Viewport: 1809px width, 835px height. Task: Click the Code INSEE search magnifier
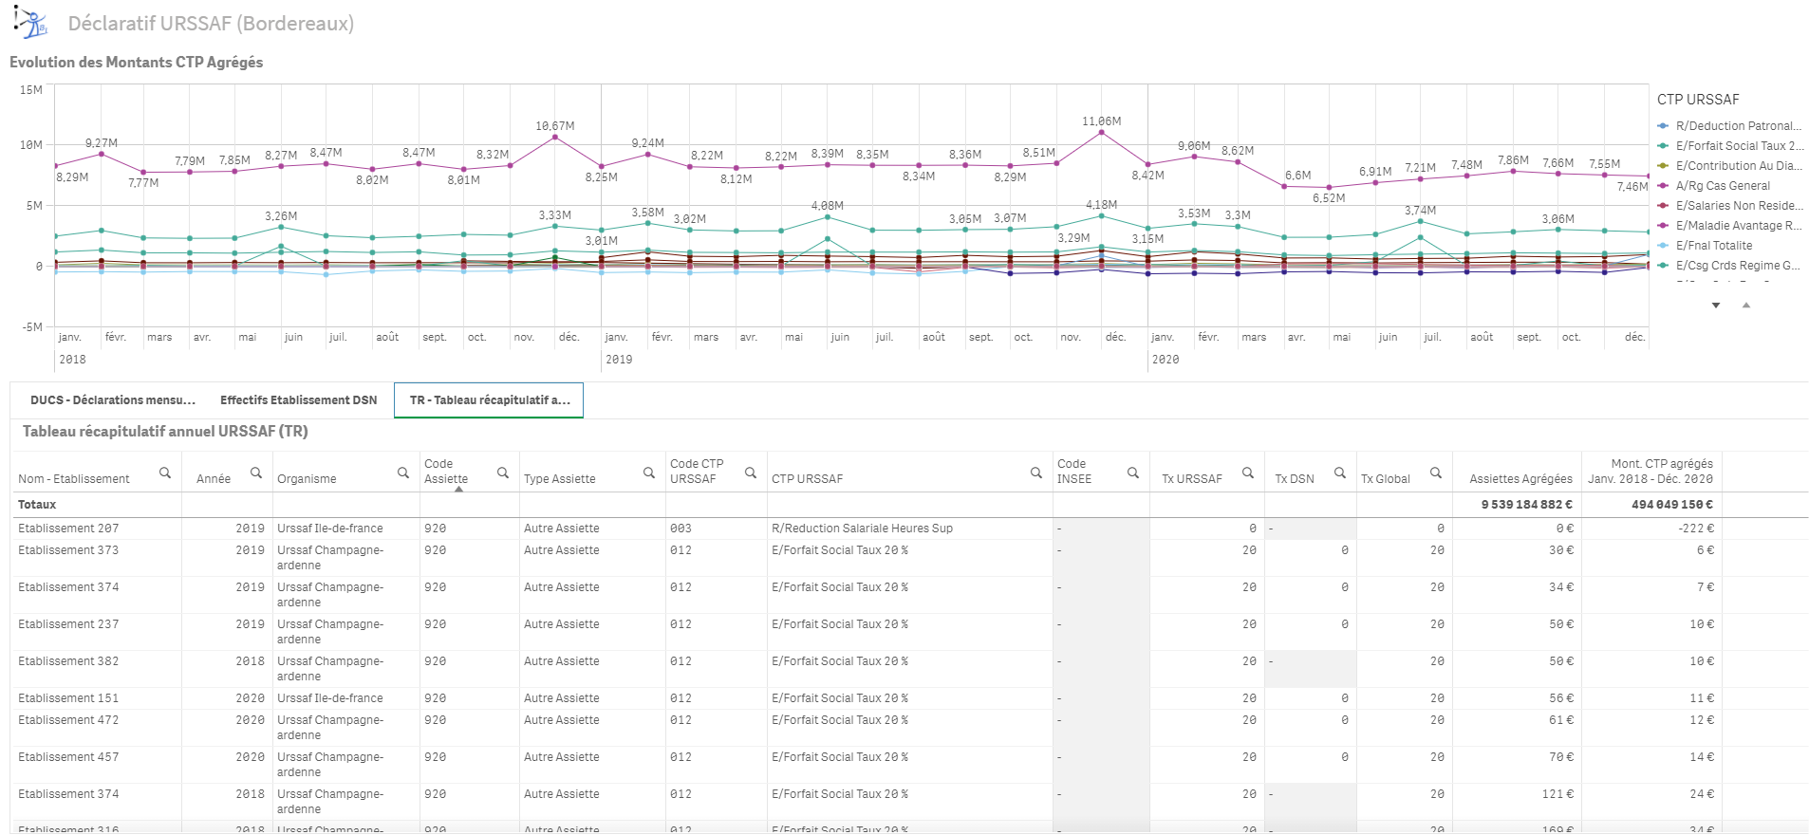tap(1133, 473)
